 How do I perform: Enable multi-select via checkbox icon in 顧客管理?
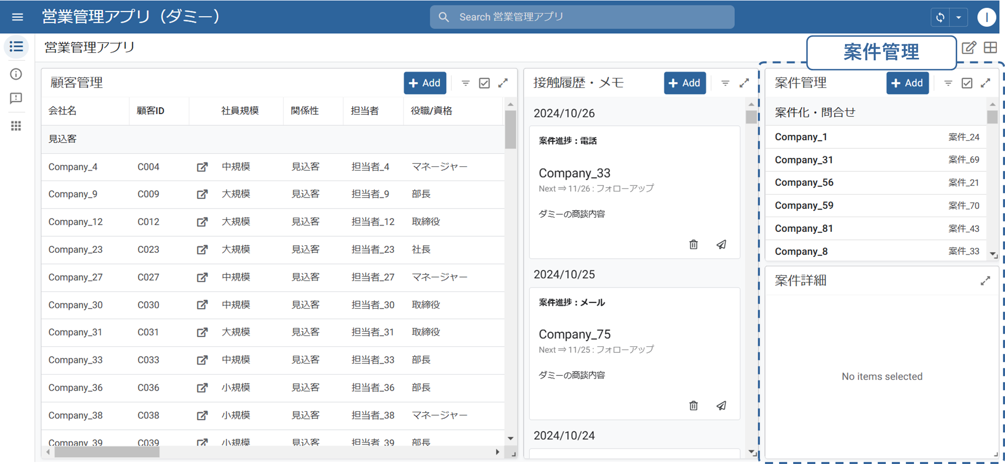484,83
